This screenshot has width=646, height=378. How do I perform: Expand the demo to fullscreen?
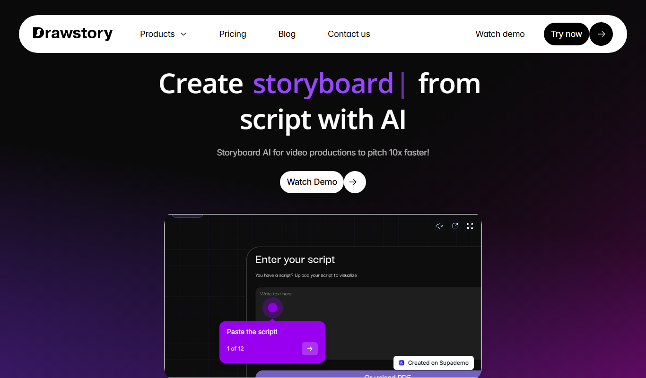pos(470,226)
